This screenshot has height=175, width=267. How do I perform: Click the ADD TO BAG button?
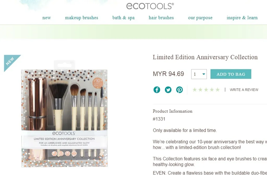tap(231, 74)
